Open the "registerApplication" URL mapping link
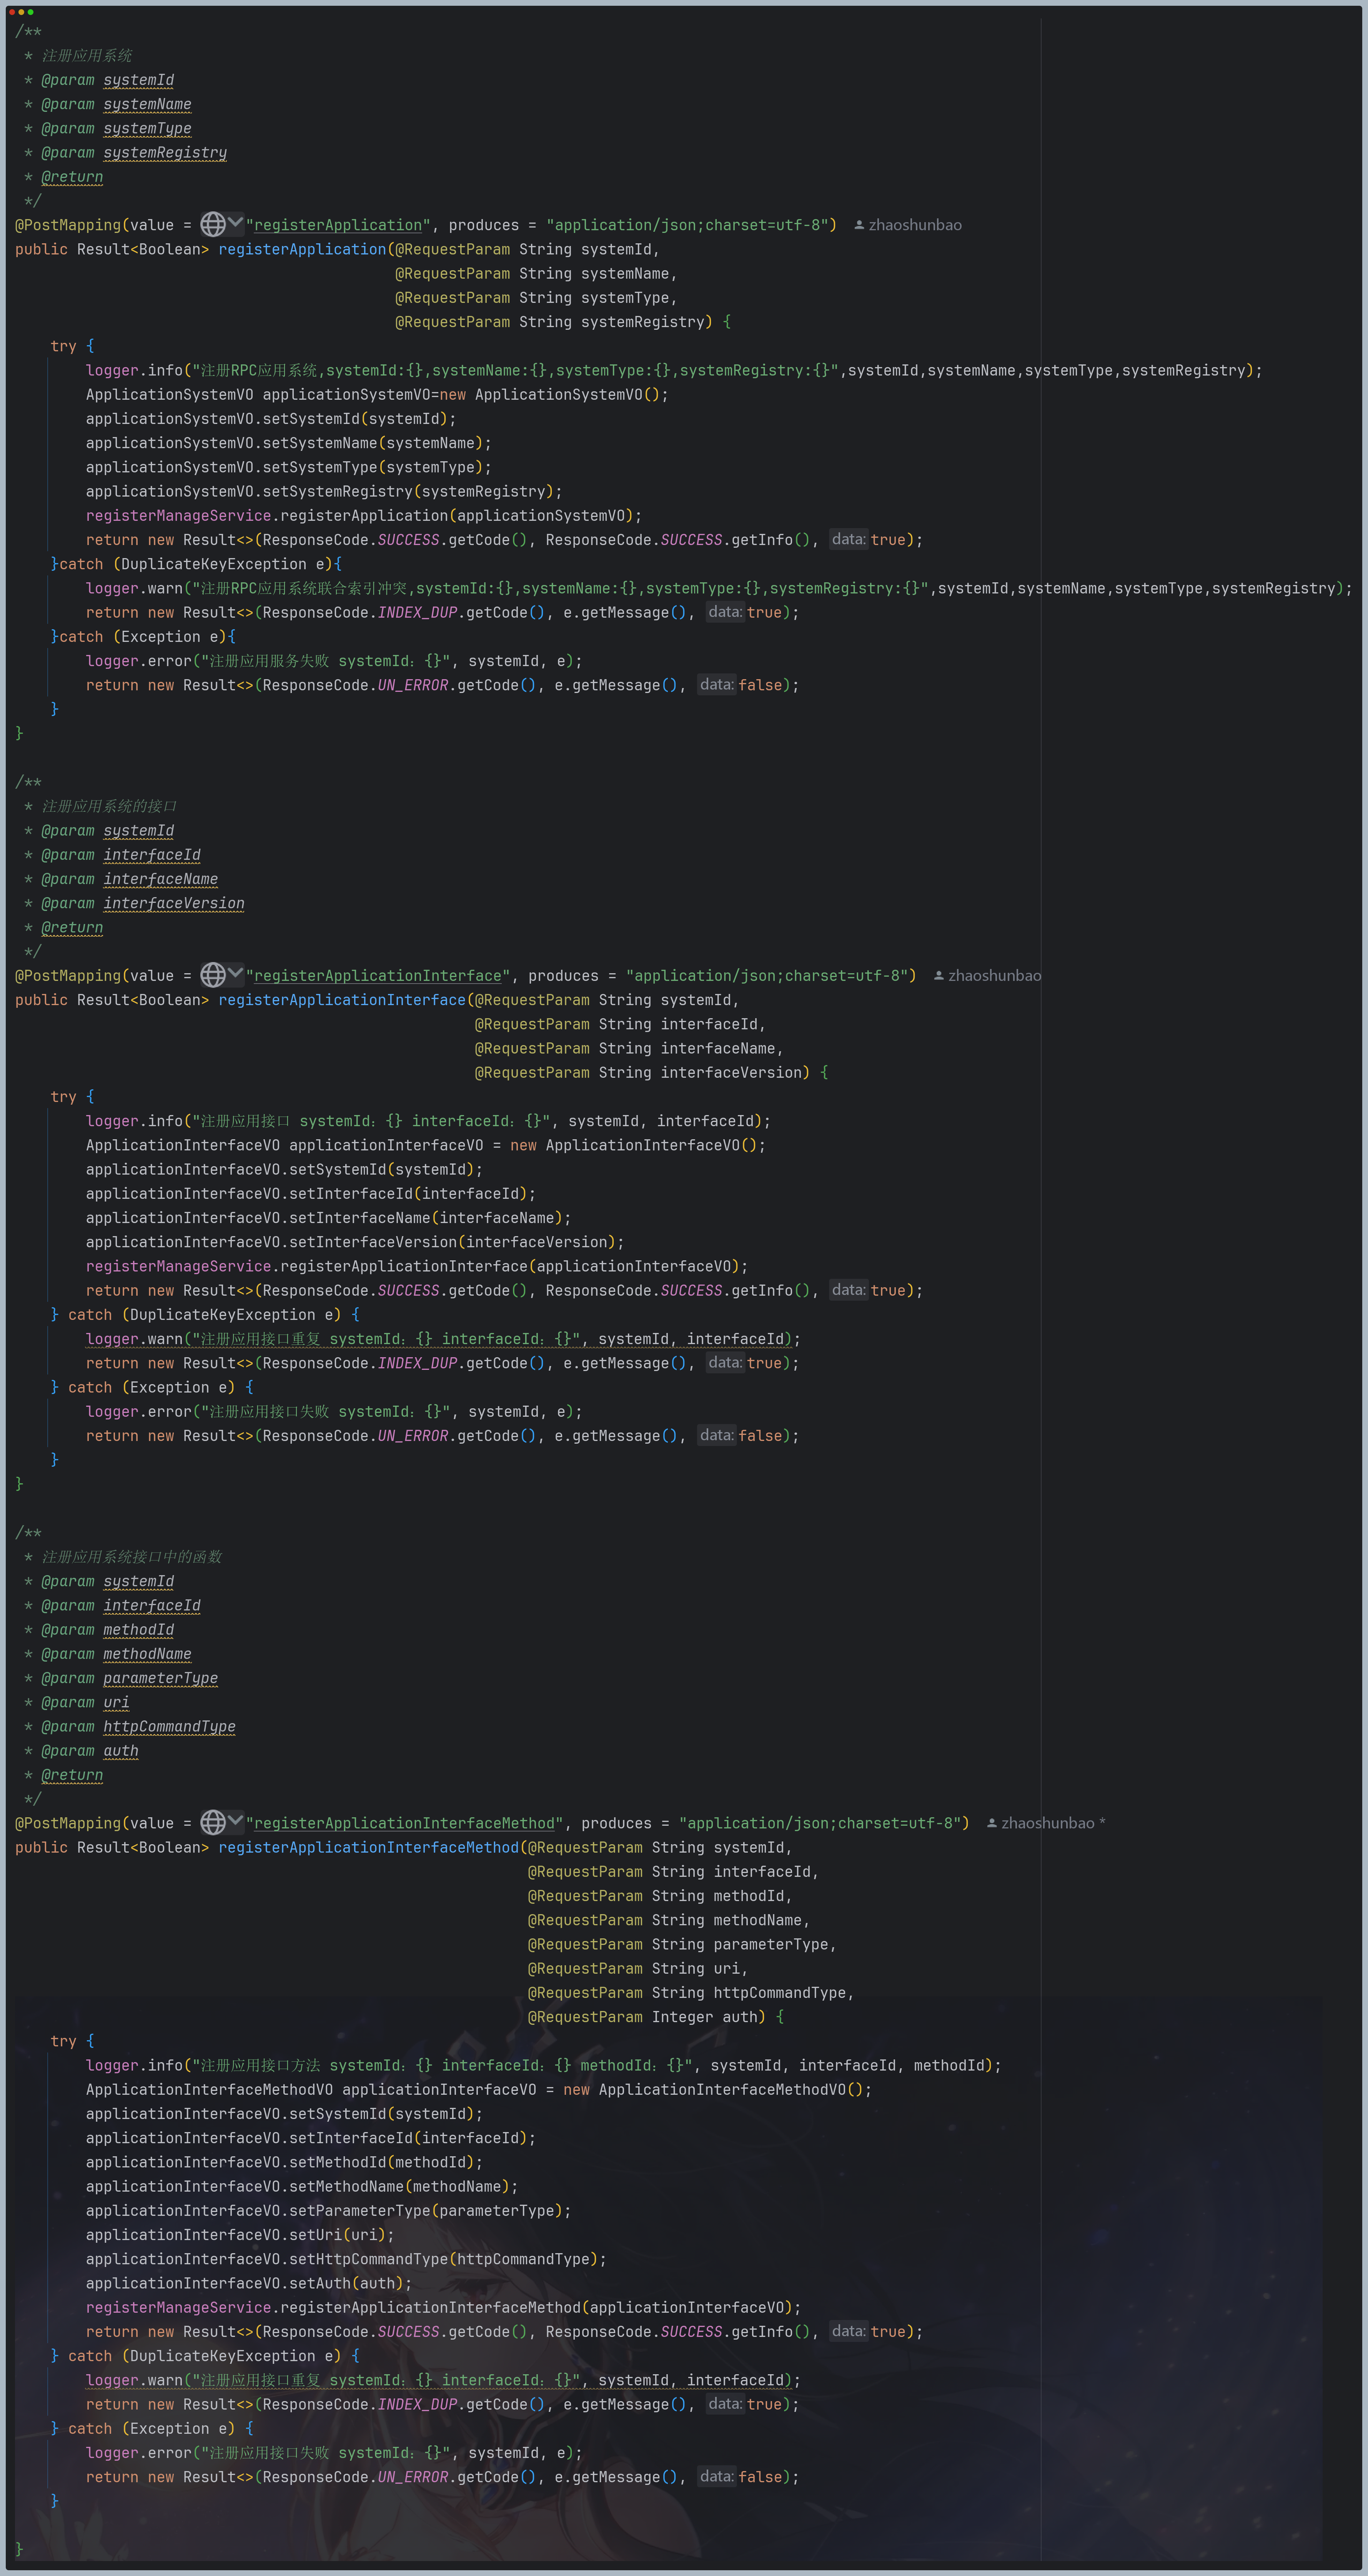 coord(338,225)
